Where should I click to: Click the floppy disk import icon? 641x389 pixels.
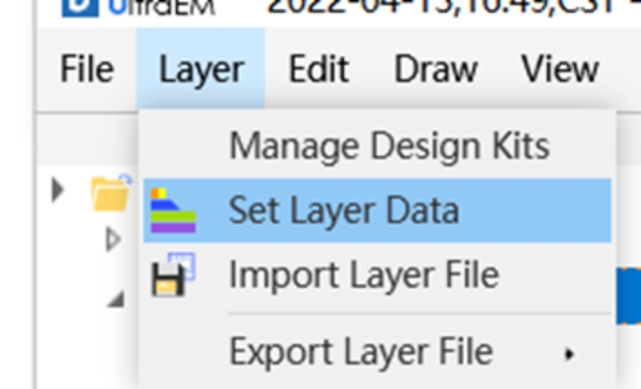click(173, 276)
